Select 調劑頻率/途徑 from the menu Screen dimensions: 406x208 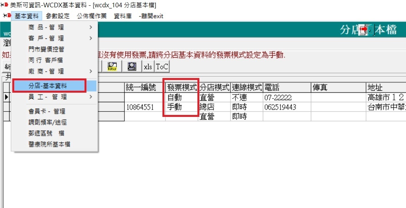pyautogui.click(x=55, y=122)
